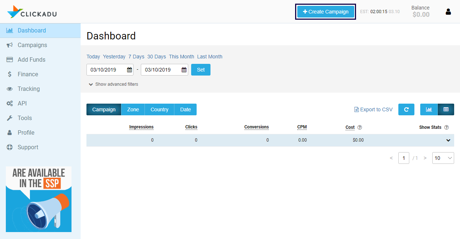
Task: Switch to chart view icon
Action: point(429,109)
